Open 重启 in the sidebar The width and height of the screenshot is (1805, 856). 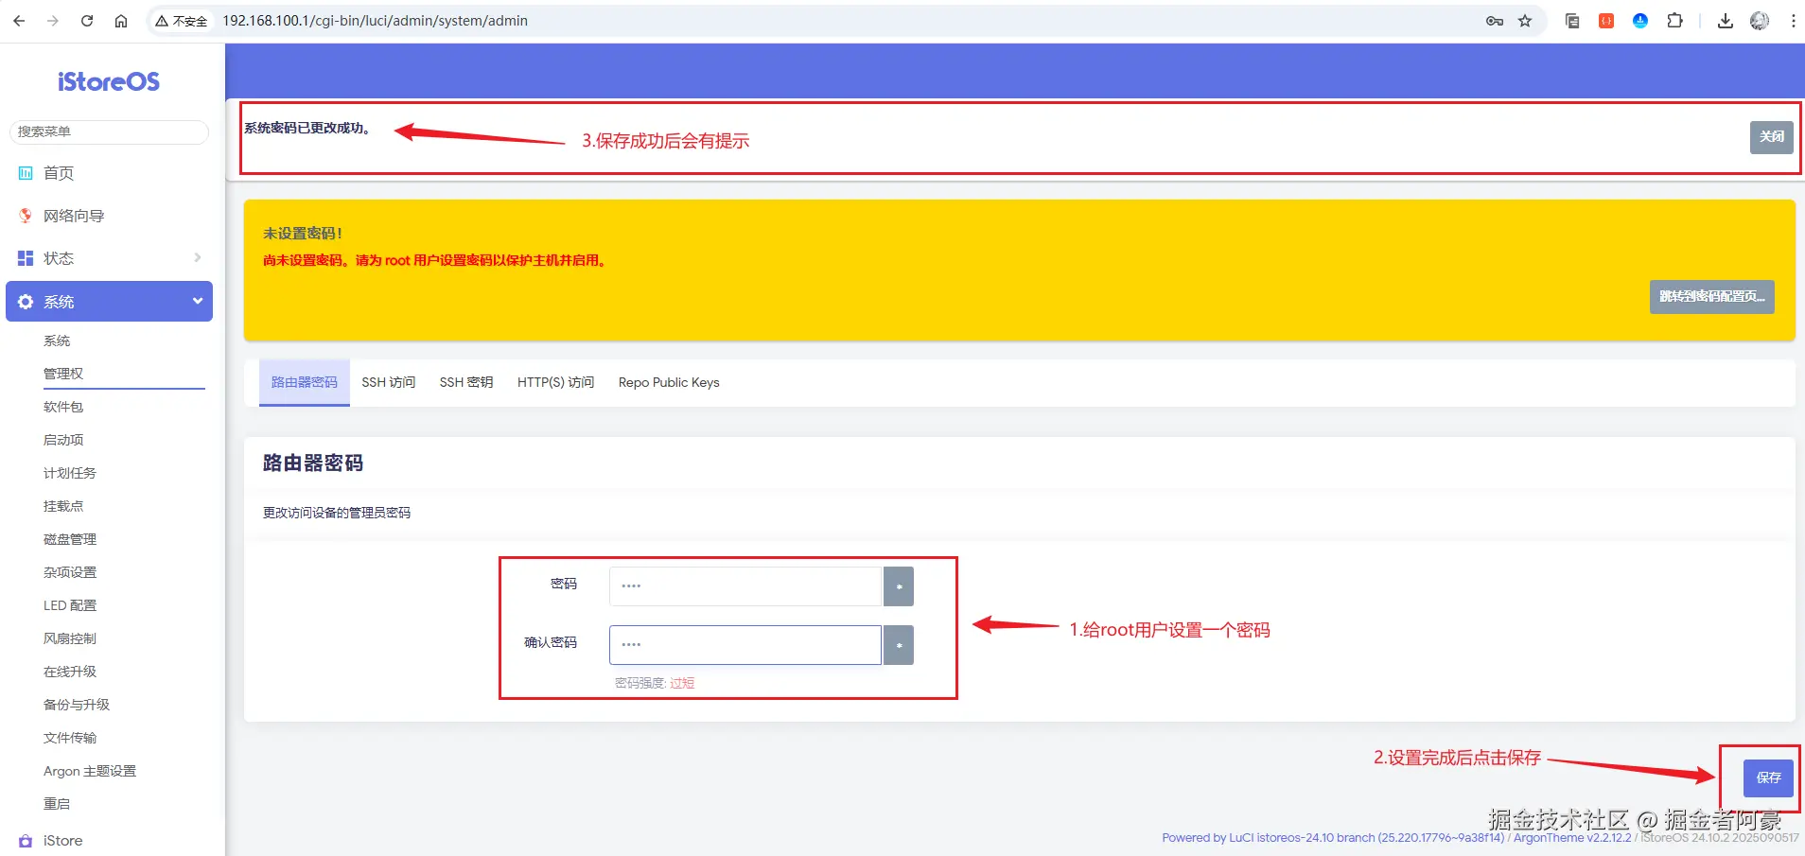(57, 804)
